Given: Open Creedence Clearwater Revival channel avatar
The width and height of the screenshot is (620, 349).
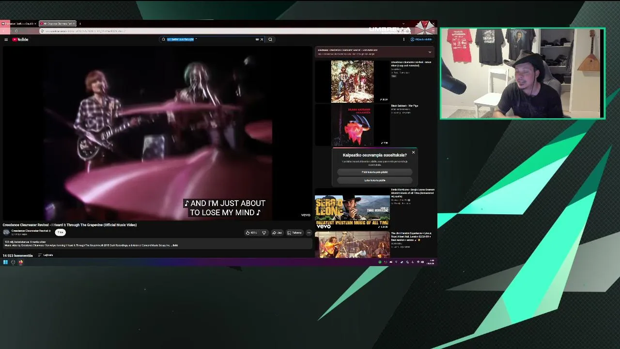Looking at the screenshot, I should coord(6,232).
